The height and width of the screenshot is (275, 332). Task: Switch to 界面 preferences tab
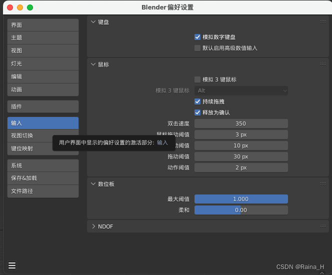(43, 25)
